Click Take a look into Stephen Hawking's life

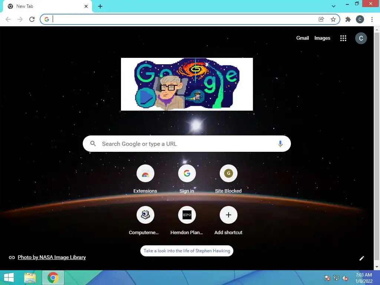pos(187,251)
